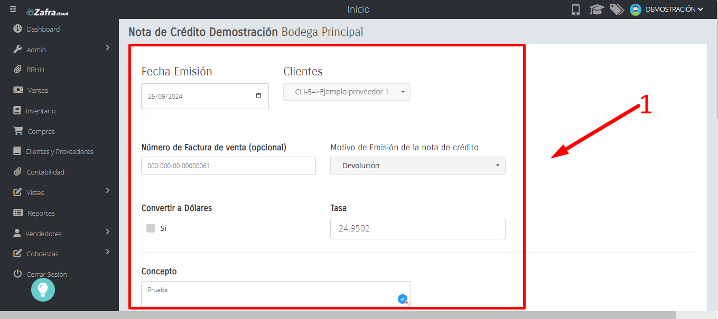718x319 pixels.
Task: Expand the Vistas submenu chevron
Action: (107, 190)
